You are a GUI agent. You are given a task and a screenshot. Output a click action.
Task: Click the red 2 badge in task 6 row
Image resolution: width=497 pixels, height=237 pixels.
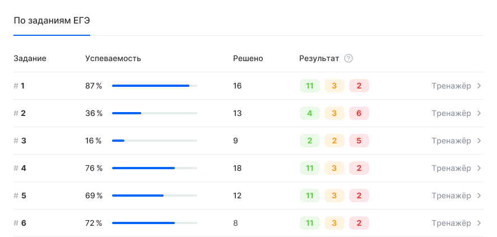(x=359, y=223)
